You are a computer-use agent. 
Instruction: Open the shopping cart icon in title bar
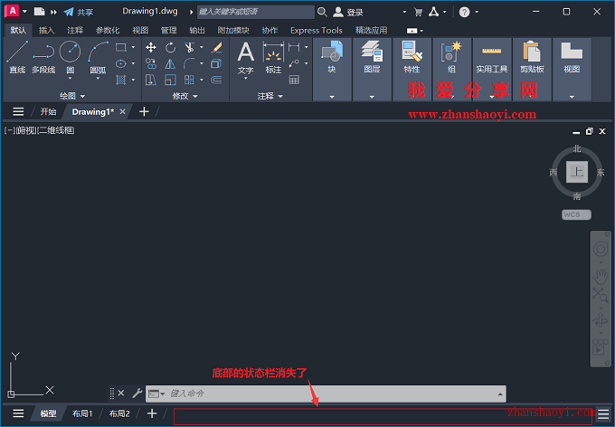418,12
